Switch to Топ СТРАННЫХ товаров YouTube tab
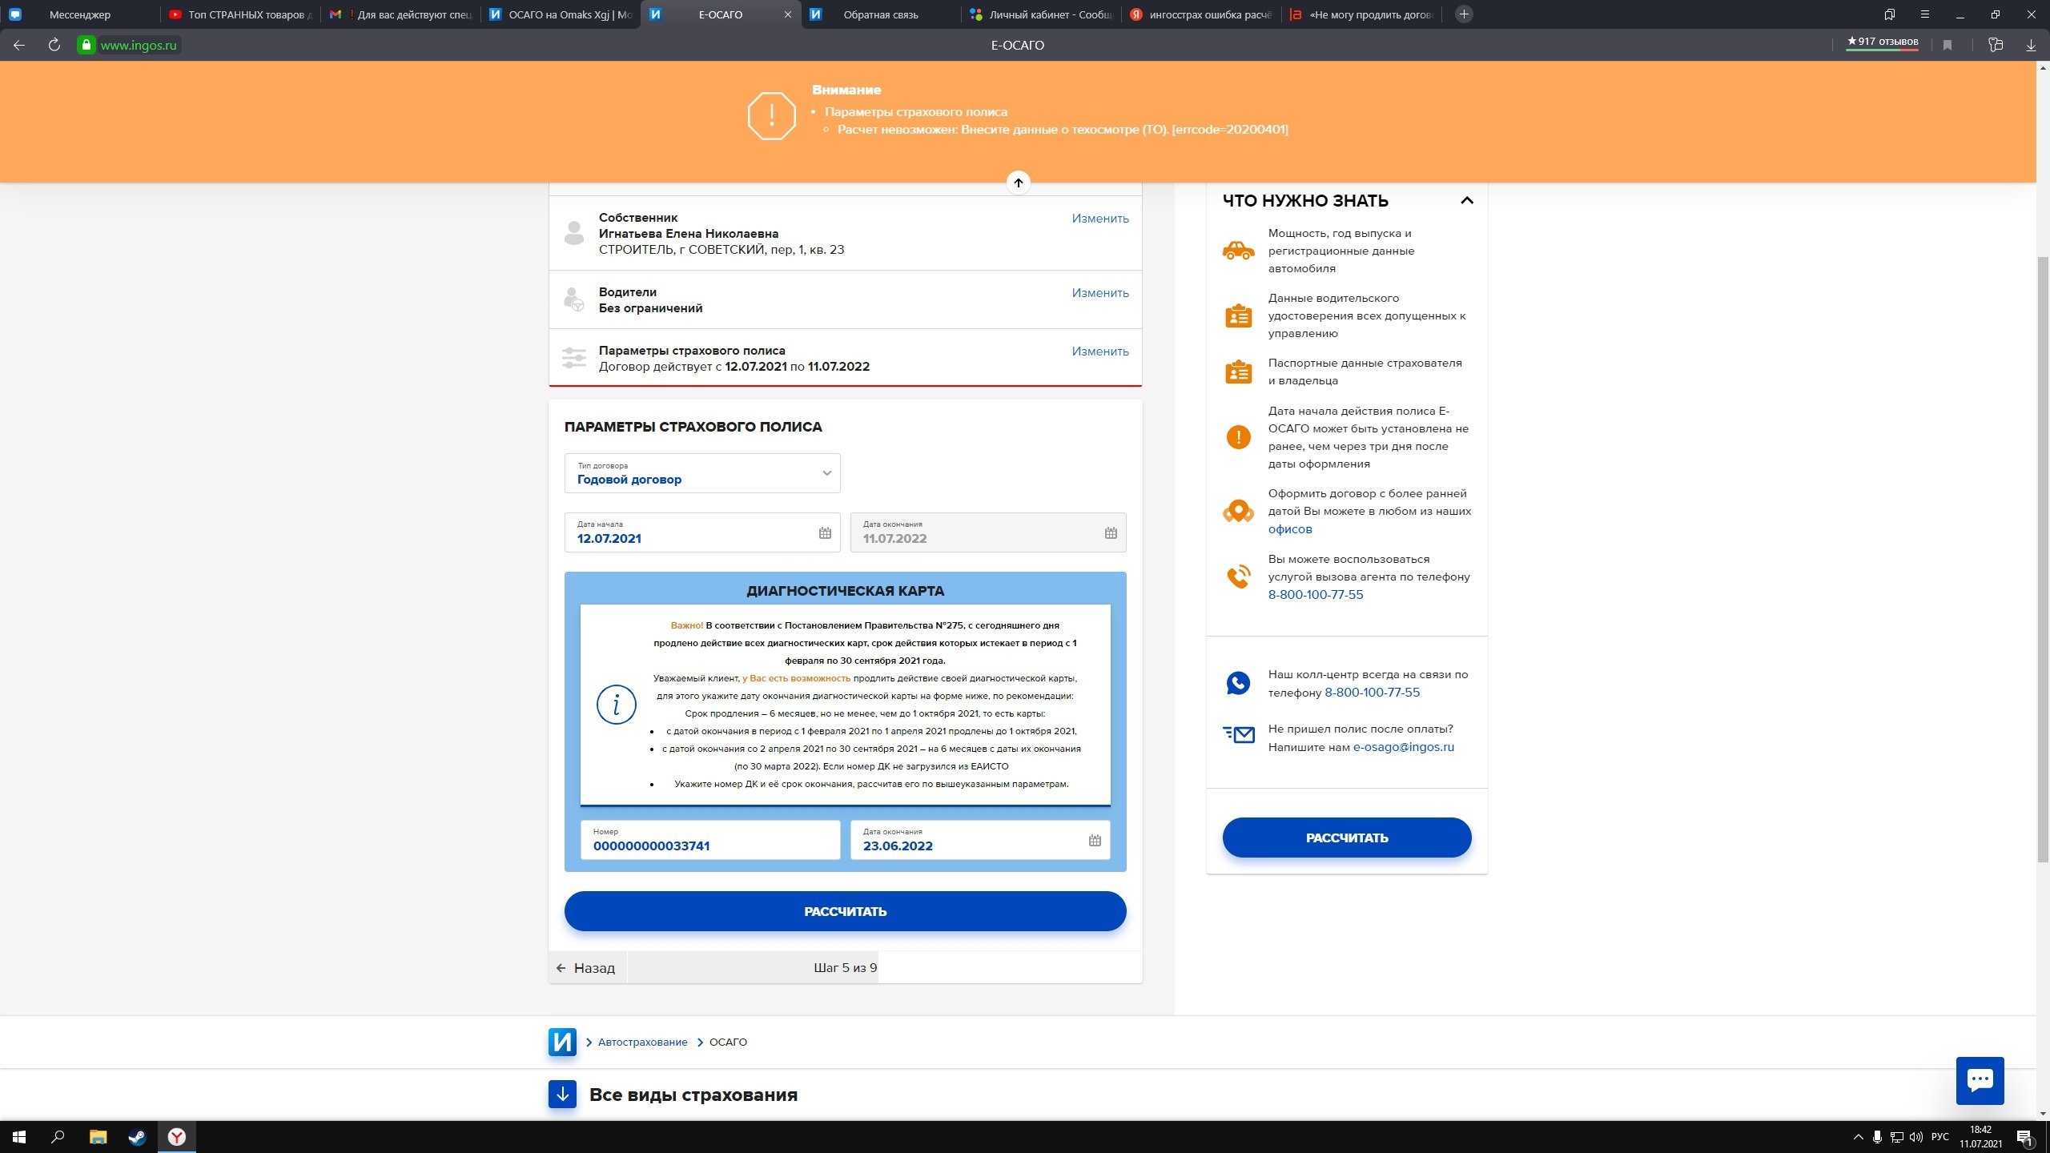Screen dimensions: 2050x1153 point(240,14)
